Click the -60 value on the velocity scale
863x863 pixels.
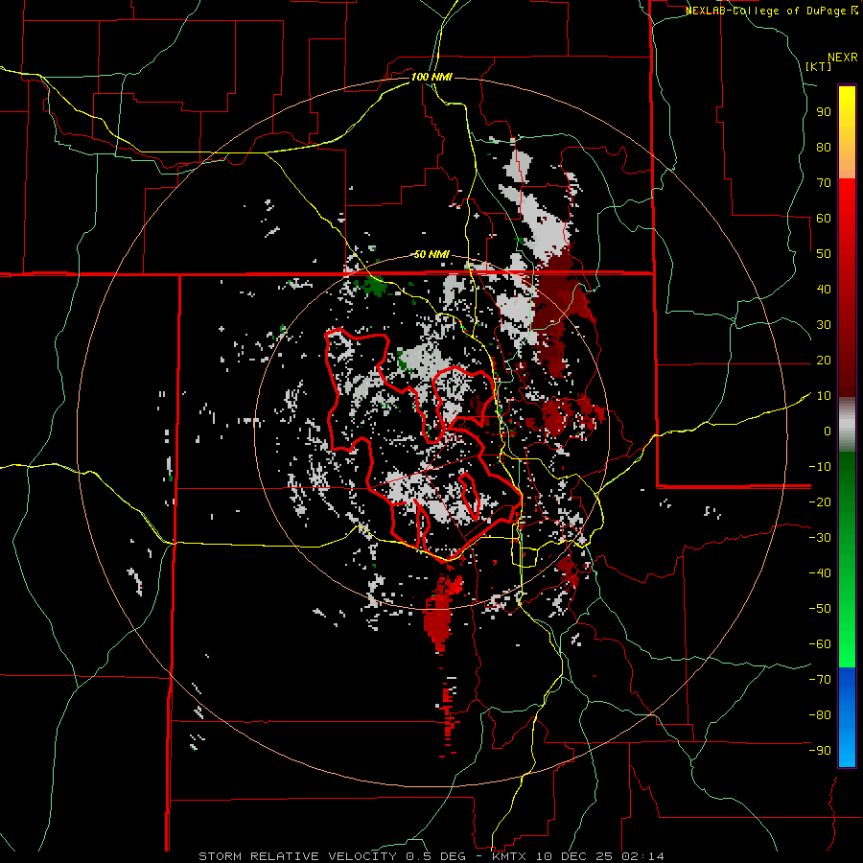[820, 644]
